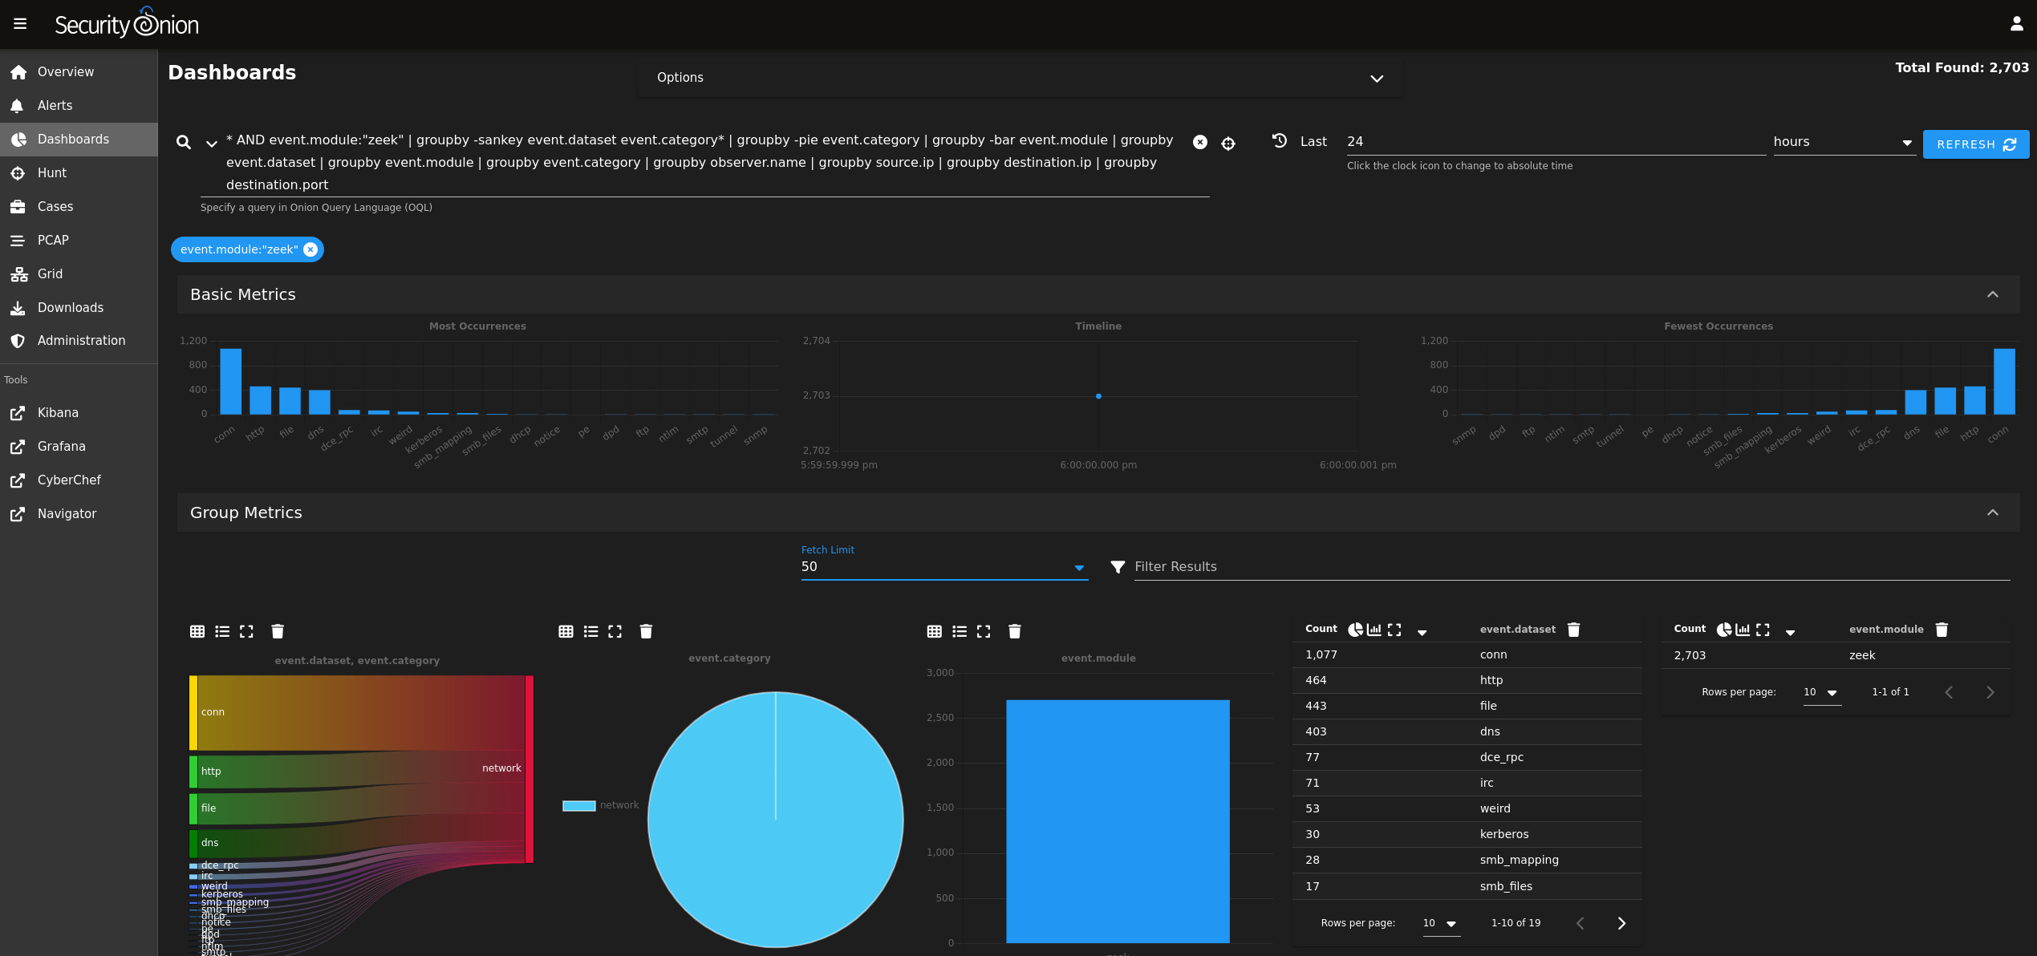The width and height of the screenshot is (2037, 956).
Task: Click the Filter Results input field
Action: pyautogui.click(x=1364, y=567)
